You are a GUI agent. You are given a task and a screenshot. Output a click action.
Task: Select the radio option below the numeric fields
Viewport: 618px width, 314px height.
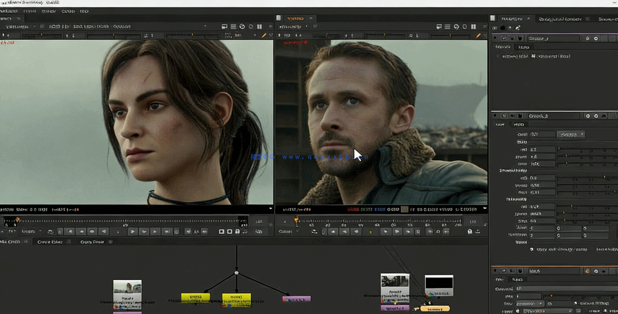pos(531,249)
